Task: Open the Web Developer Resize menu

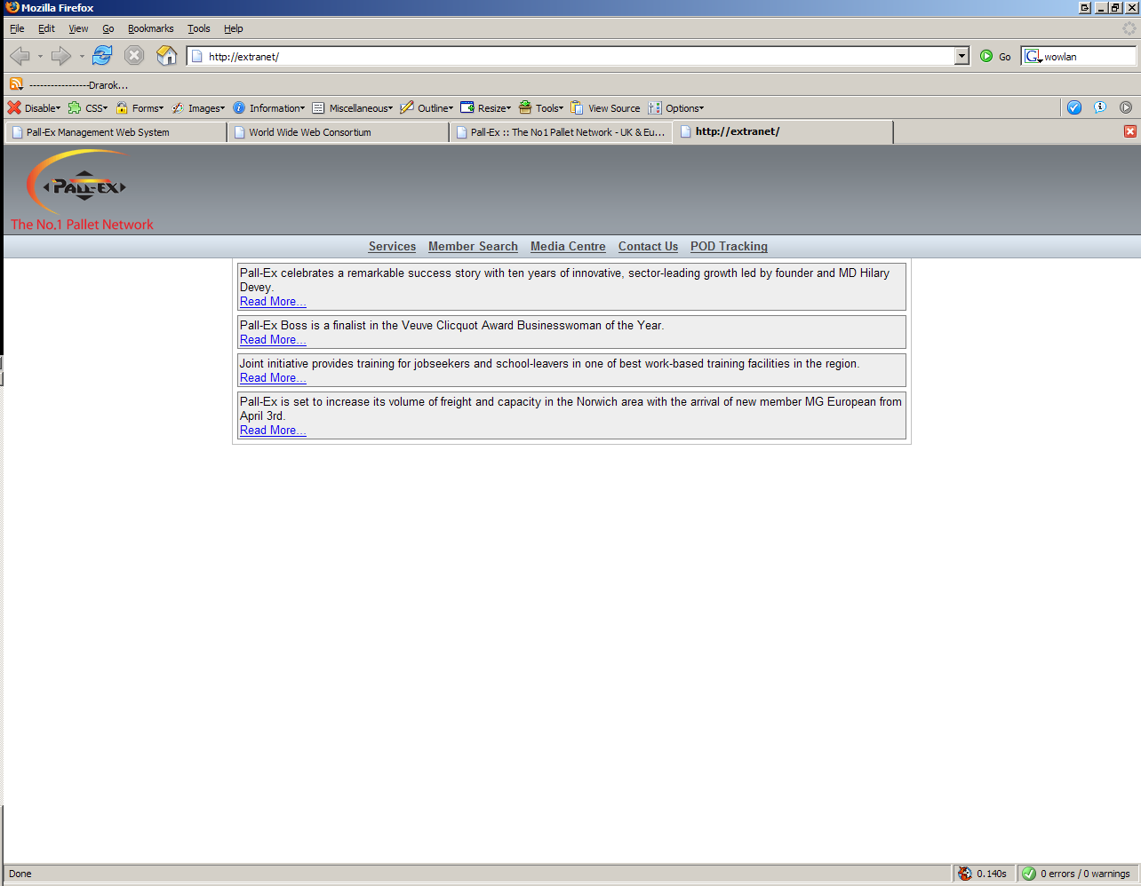Action: (x=486, y=108)
